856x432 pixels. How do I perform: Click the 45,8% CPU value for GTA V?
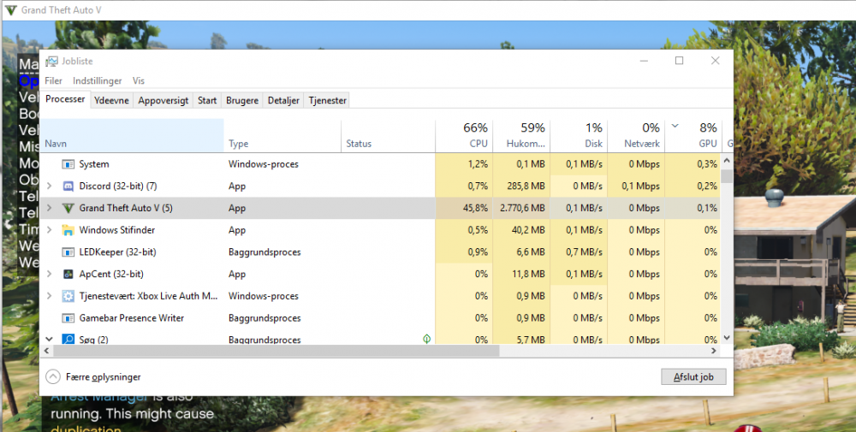tap(474, 209)
